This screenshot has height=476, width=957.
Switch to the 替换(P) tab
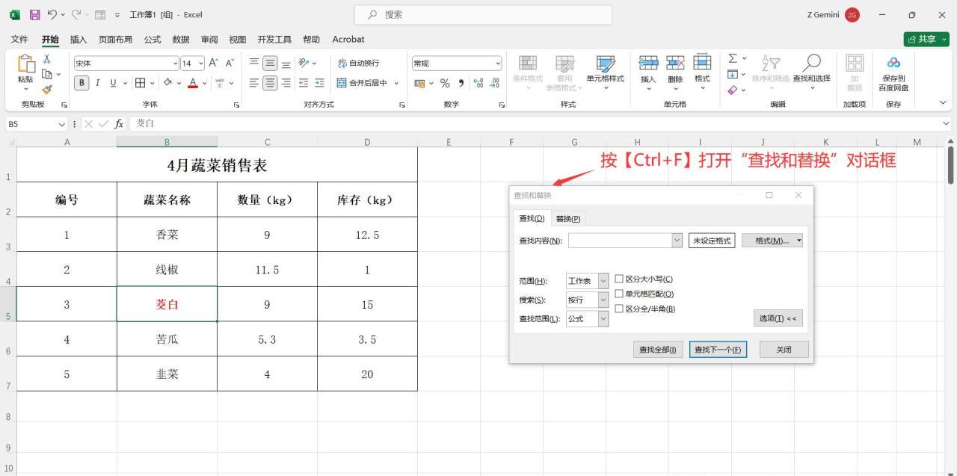[568, 218]
